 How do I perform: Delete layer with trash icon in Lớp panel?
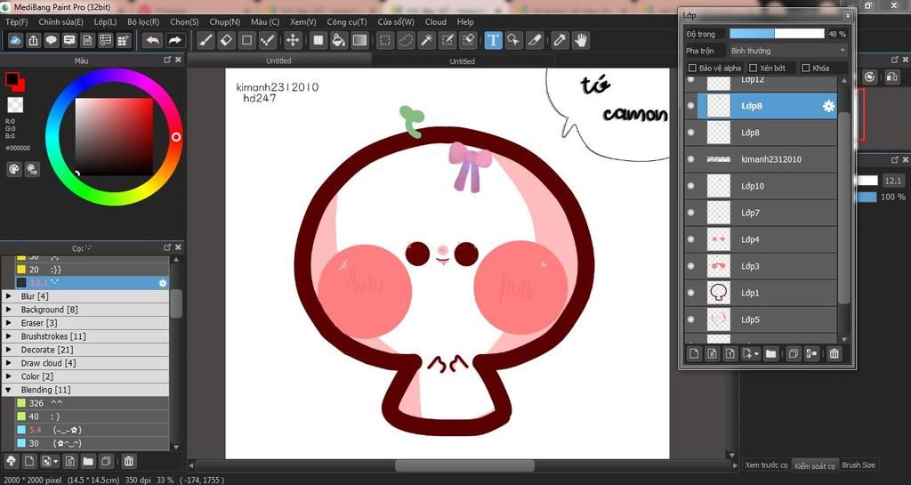[x=834, y=353]
